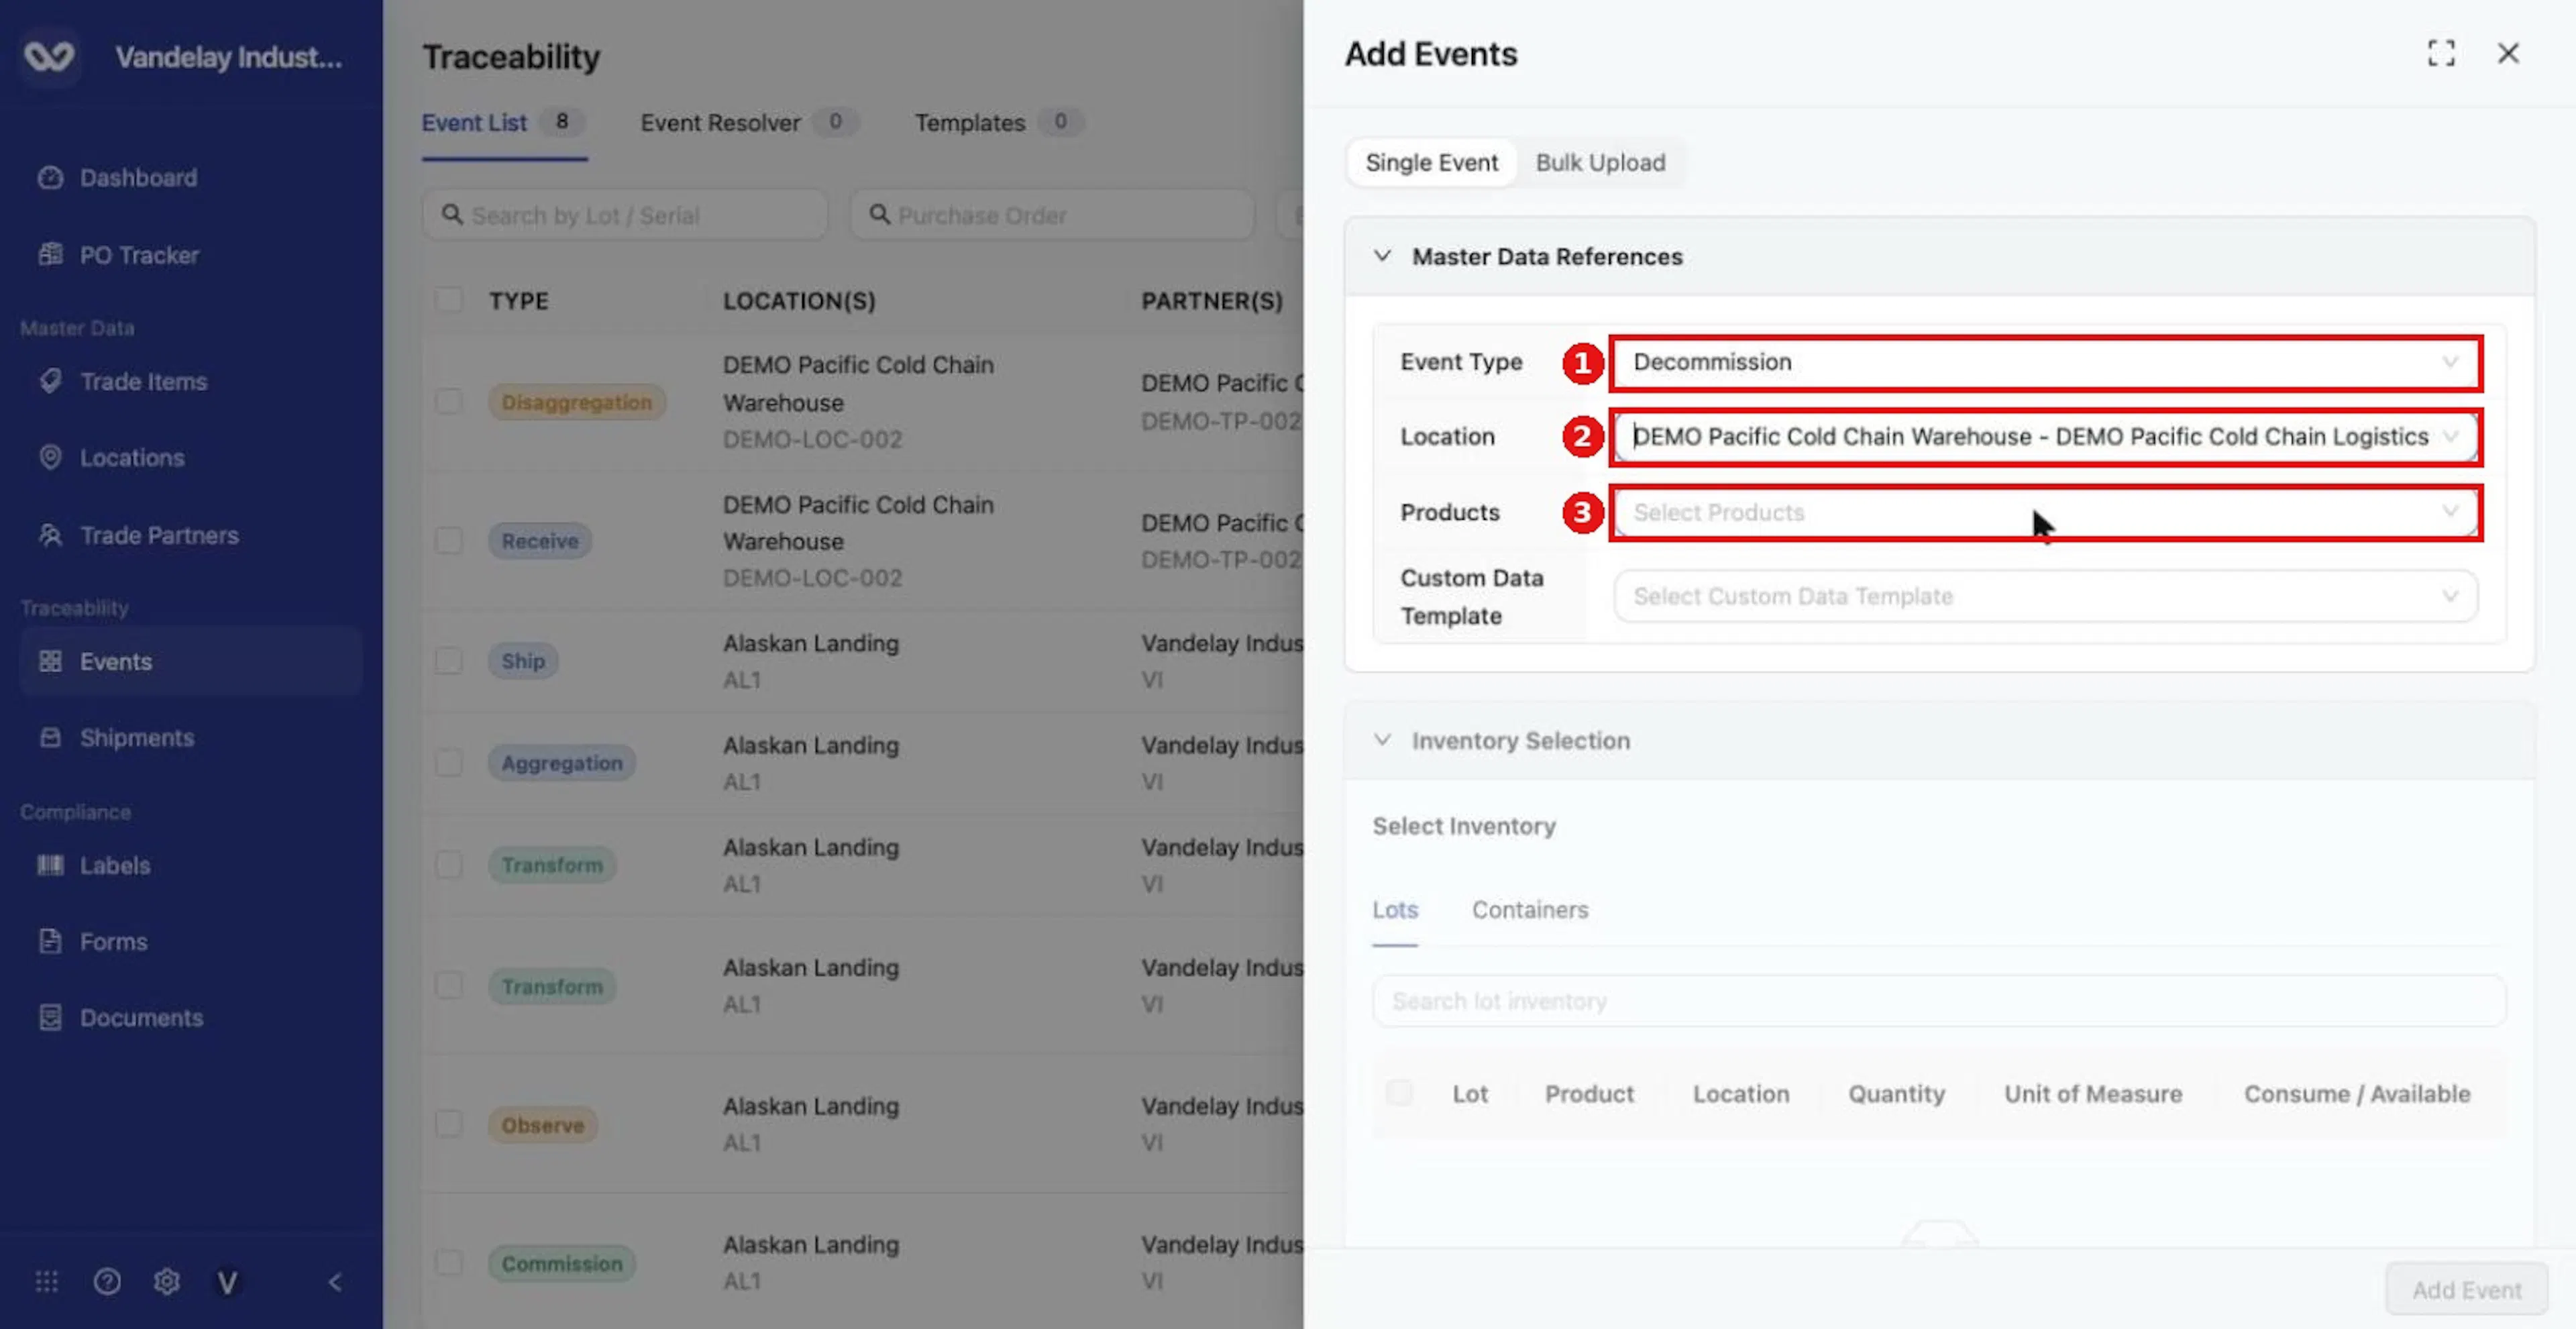Open the Select Products dropdown
The image size is (2576, 1329).
pyautogui.click(x=2045, y=512)
